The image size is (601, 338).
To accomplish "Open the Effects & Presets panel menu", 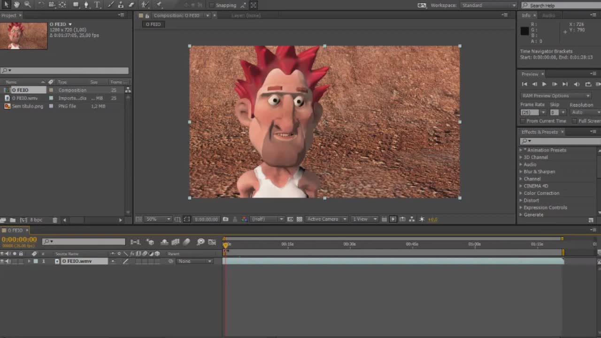I will [x=593, y=132].
